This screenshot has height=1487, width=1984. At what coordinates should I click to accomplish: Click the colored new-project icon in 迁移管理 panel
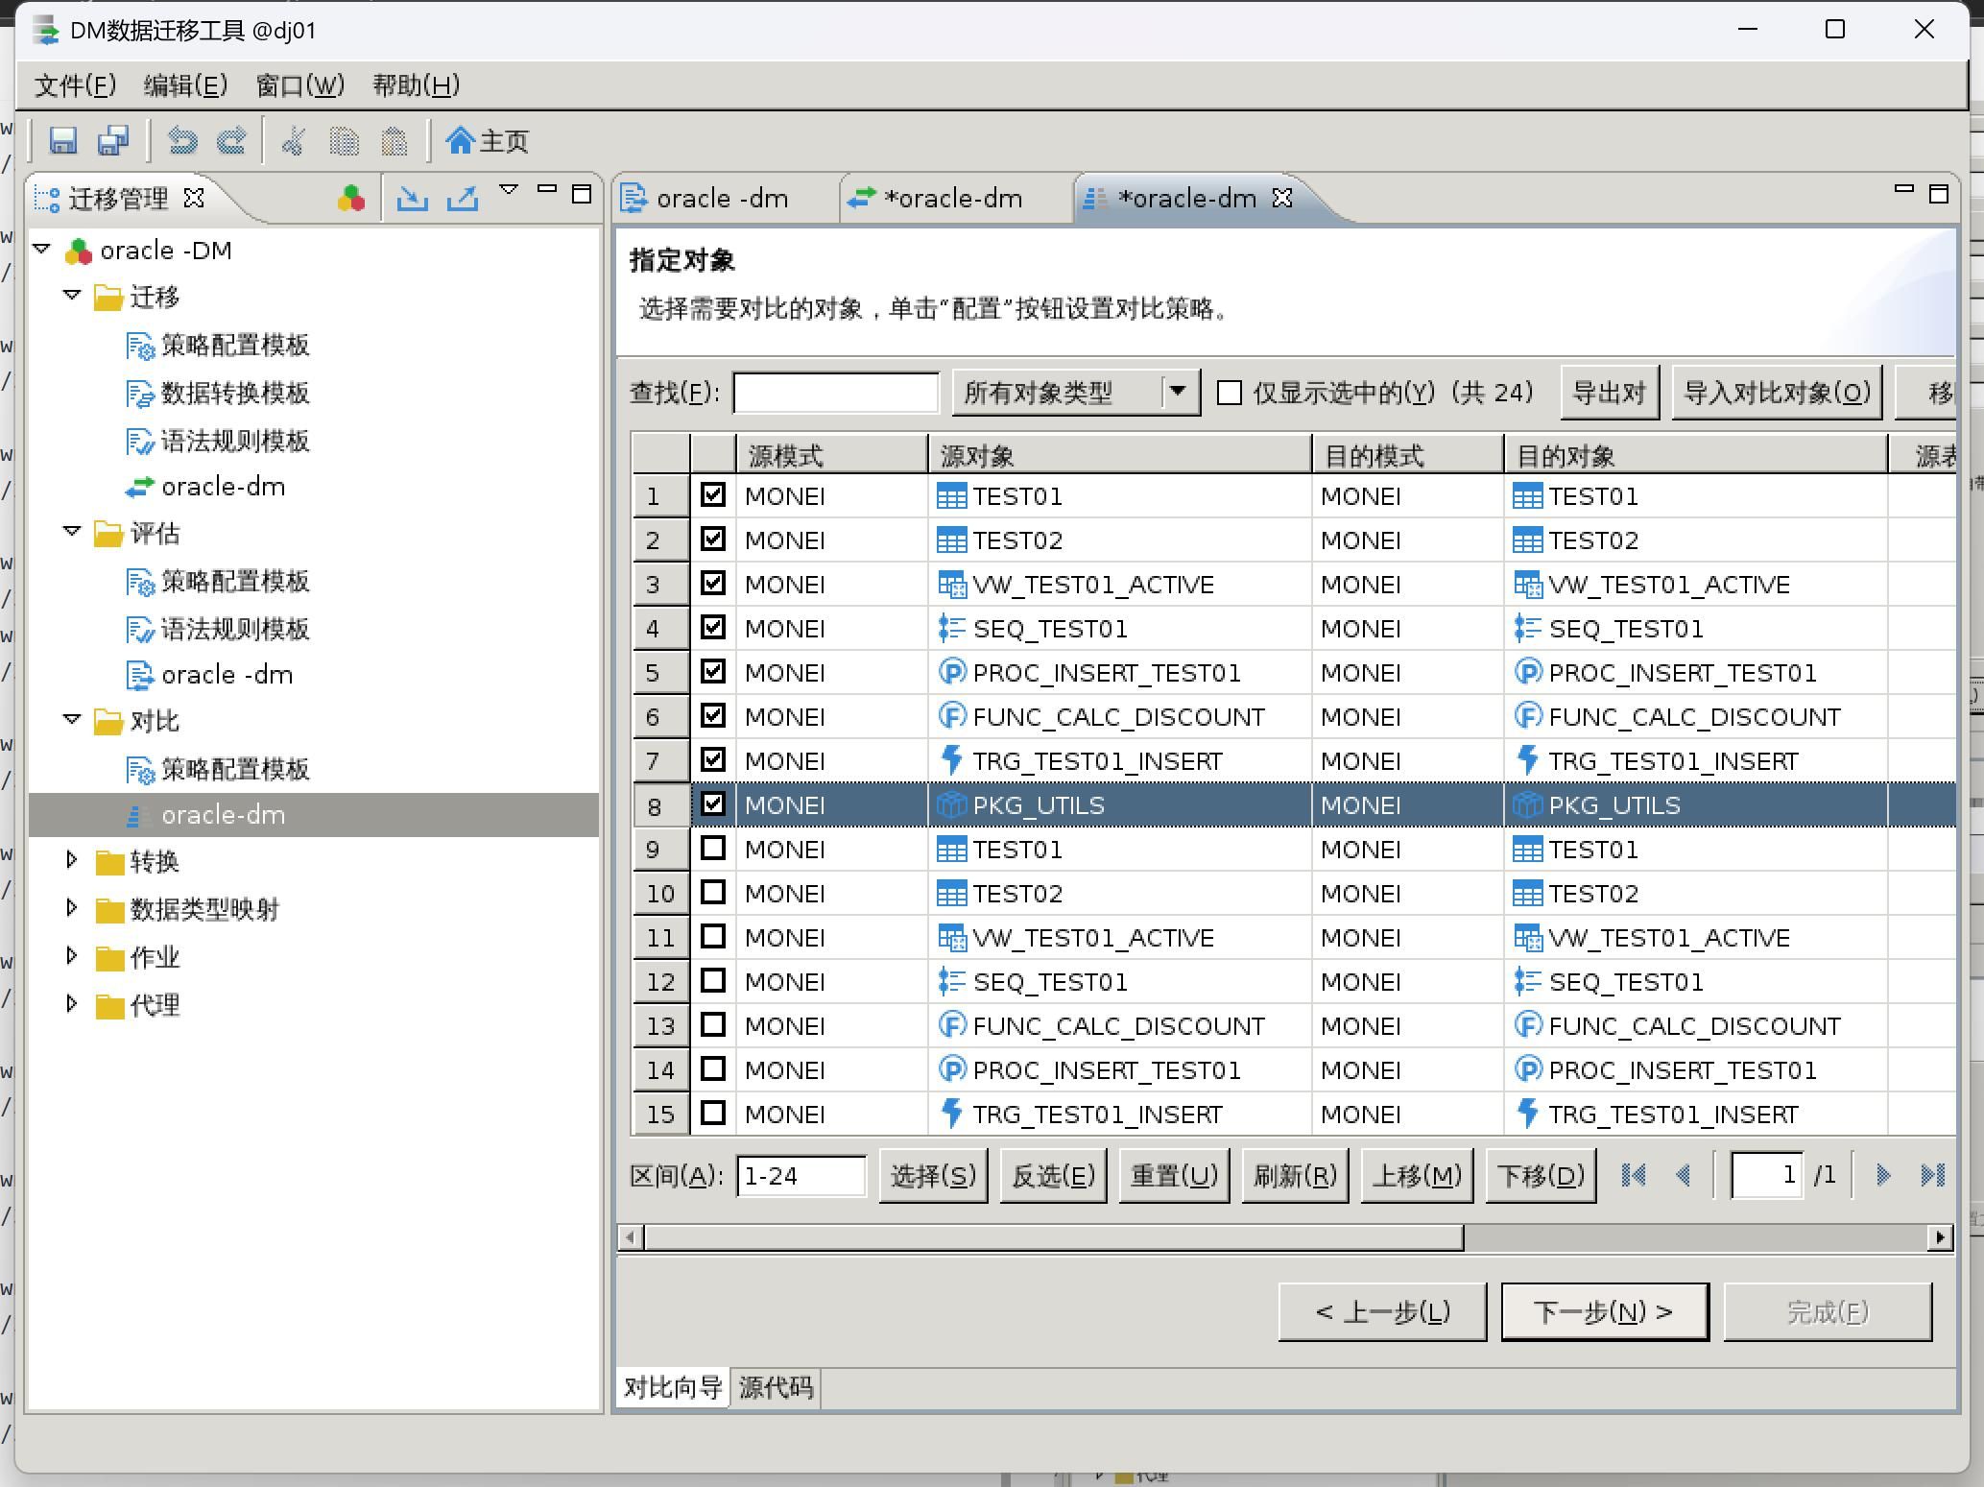point(351,199)
